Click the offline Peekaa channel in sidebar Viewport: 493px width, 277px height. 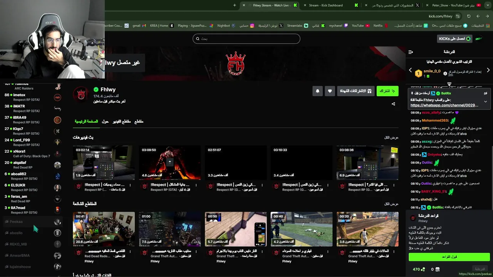[x=33, y=222]
